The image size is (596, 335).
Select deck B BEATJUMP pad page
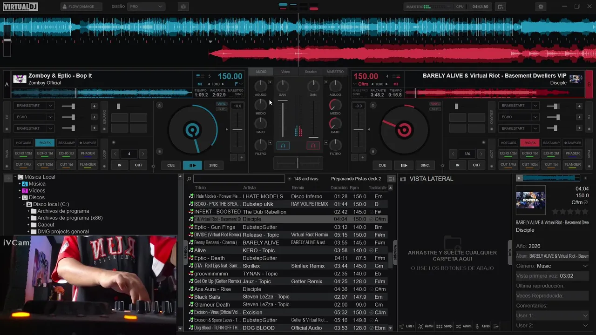tap(551, 143)
